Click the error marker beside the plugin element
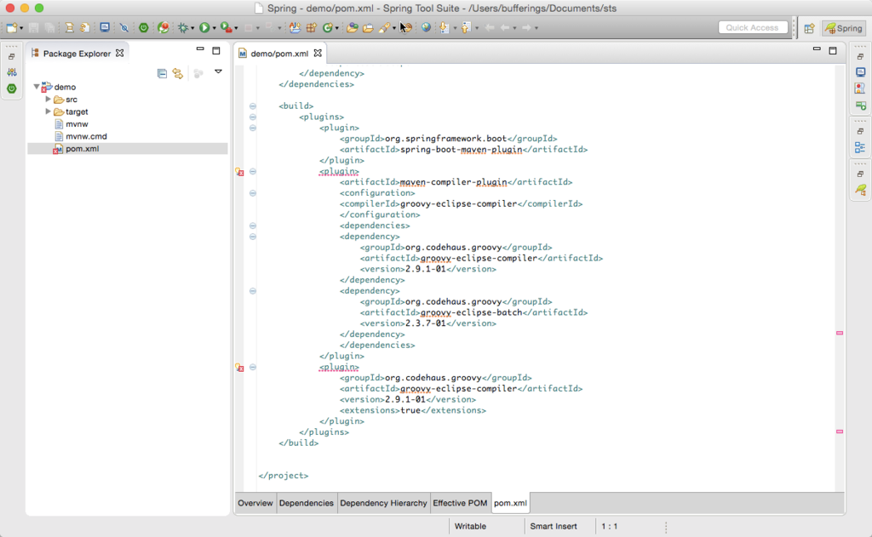 click(240, 171)
